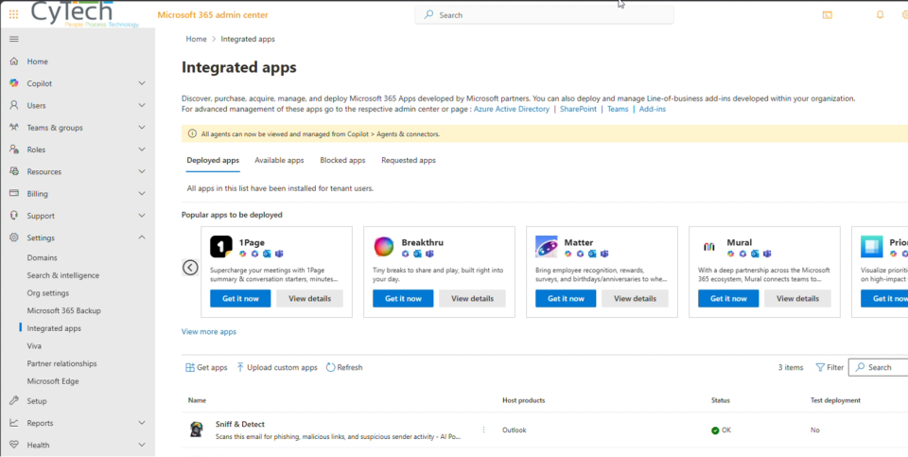The height and width of the screenshot is (457, 908).
Task: Open Microsoft 365 Backup in the sidebar
Action: click(x=63, y=310)
